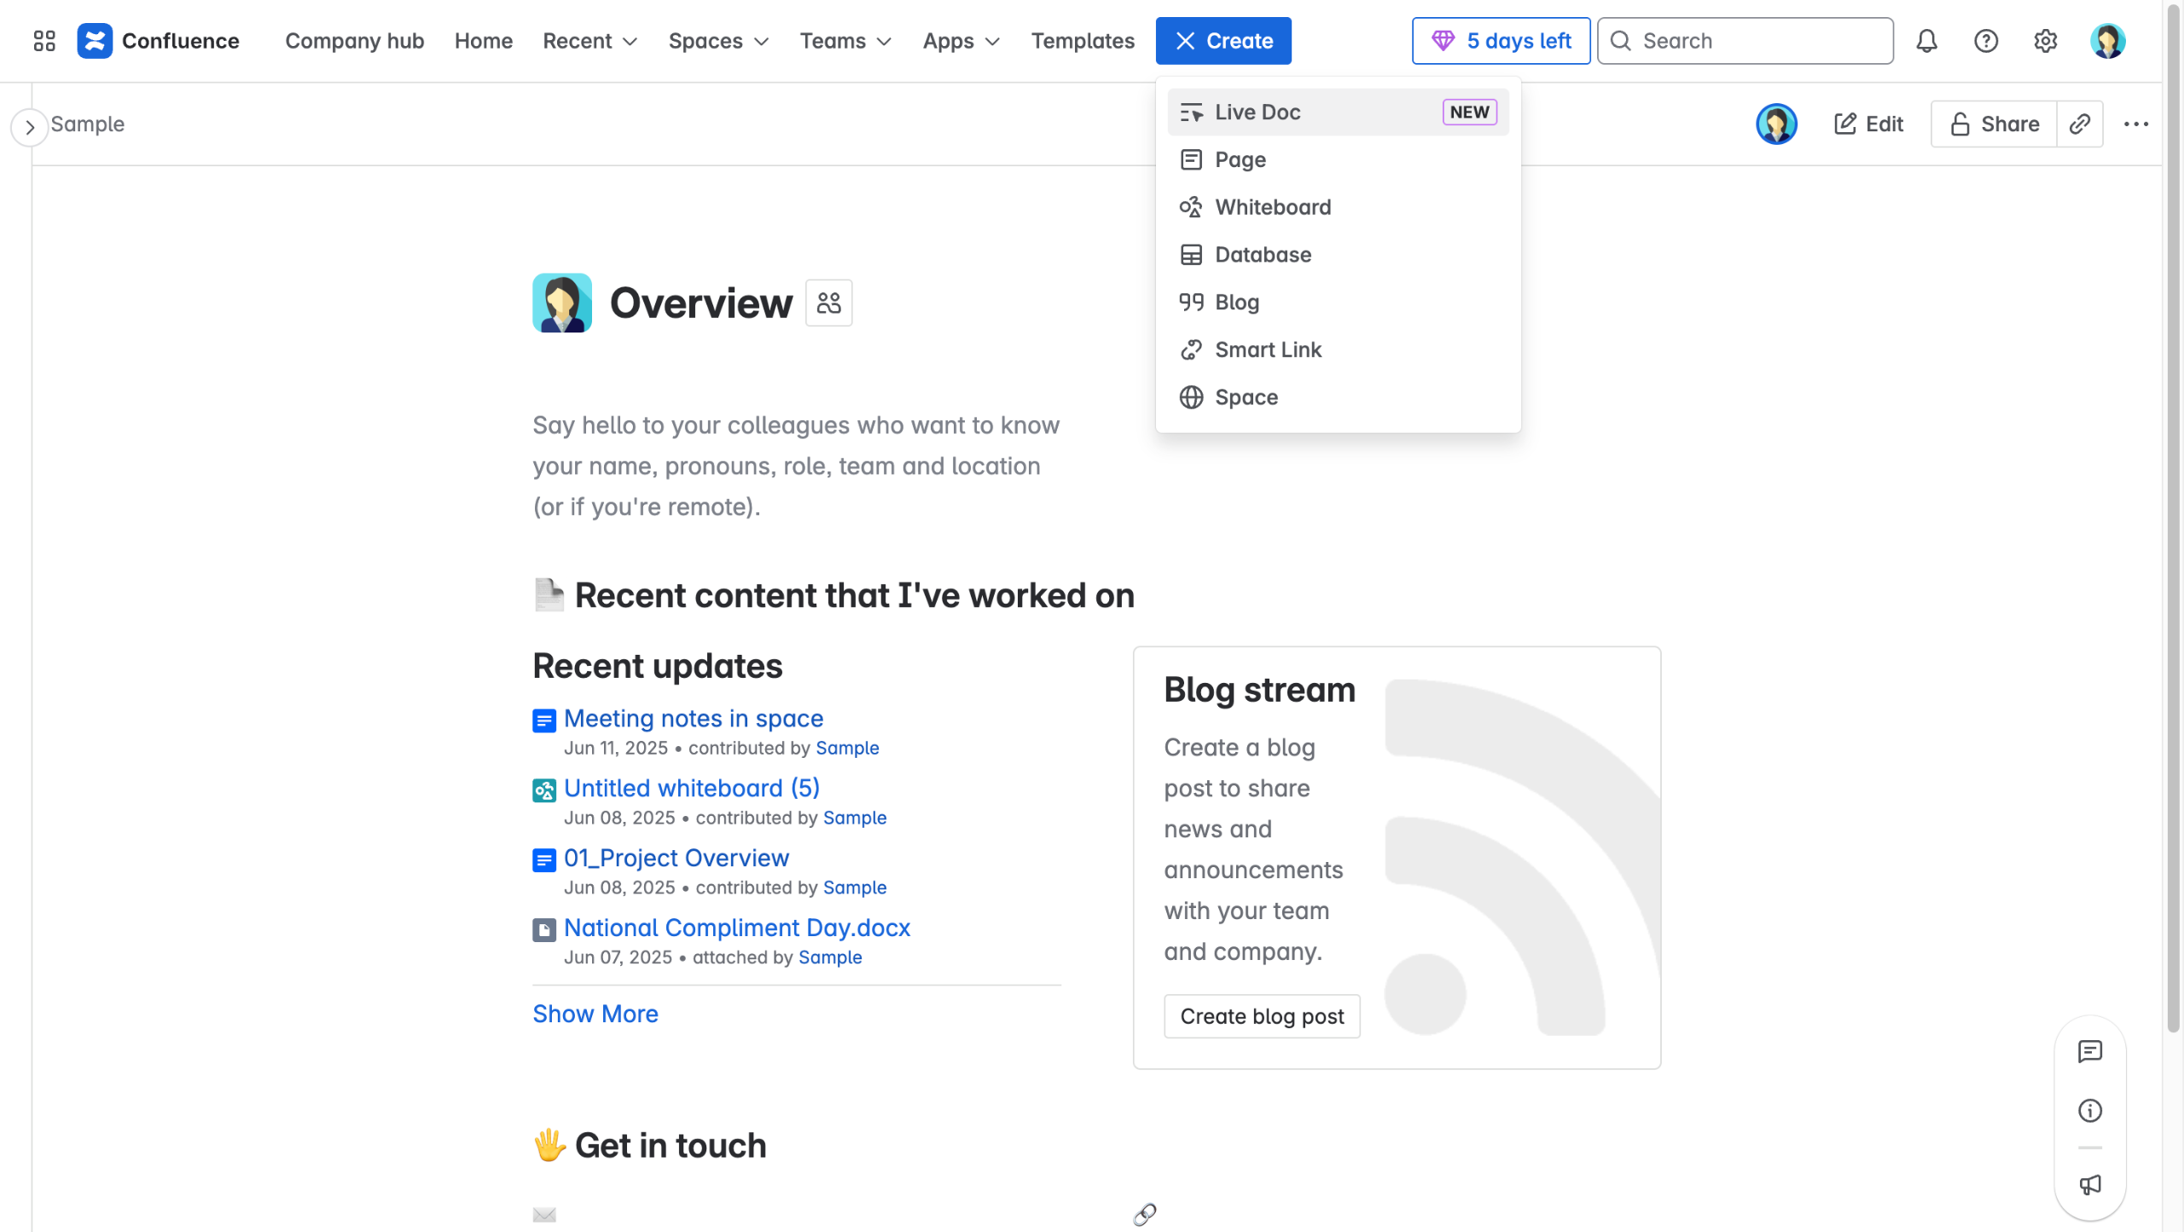Open the more actions ellipsis menu
Screen dimensions: 2184x1232
2135,124
